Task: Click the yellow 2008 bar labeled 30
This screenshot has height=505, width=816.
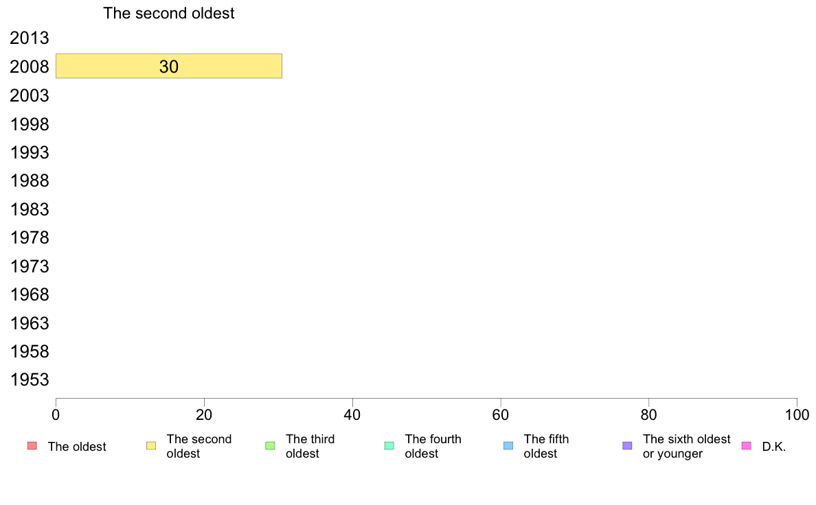Action: tap(168, 66)
